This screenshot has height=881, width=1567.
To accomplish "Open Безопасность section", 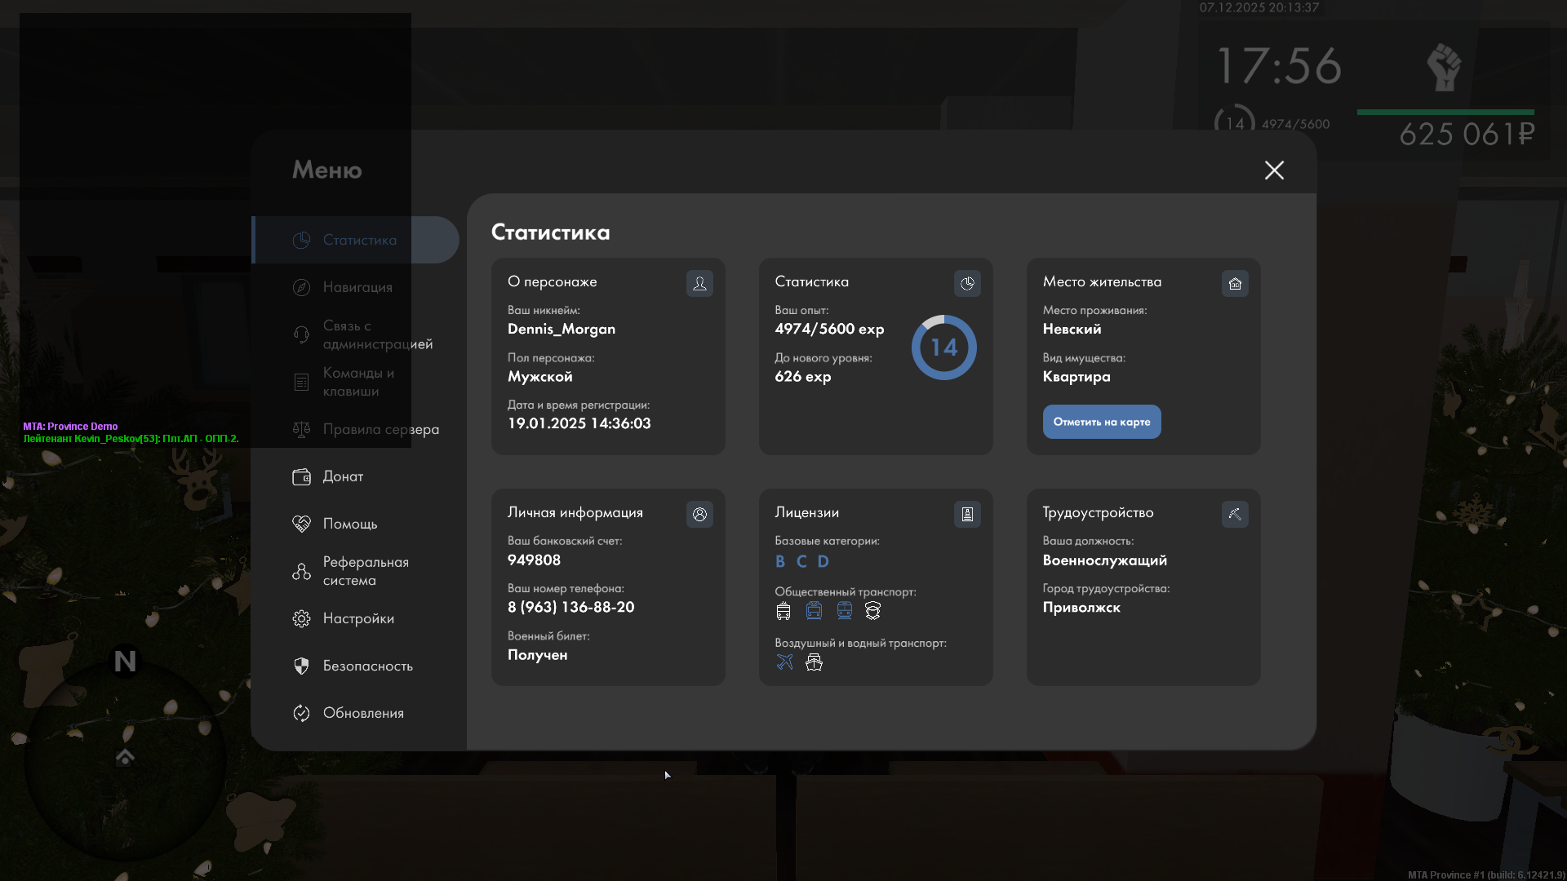I will [x=367, y=666].
